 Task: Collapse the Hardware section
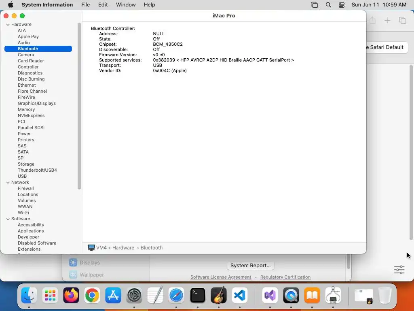pyautogui.click(x=8, y=25)
